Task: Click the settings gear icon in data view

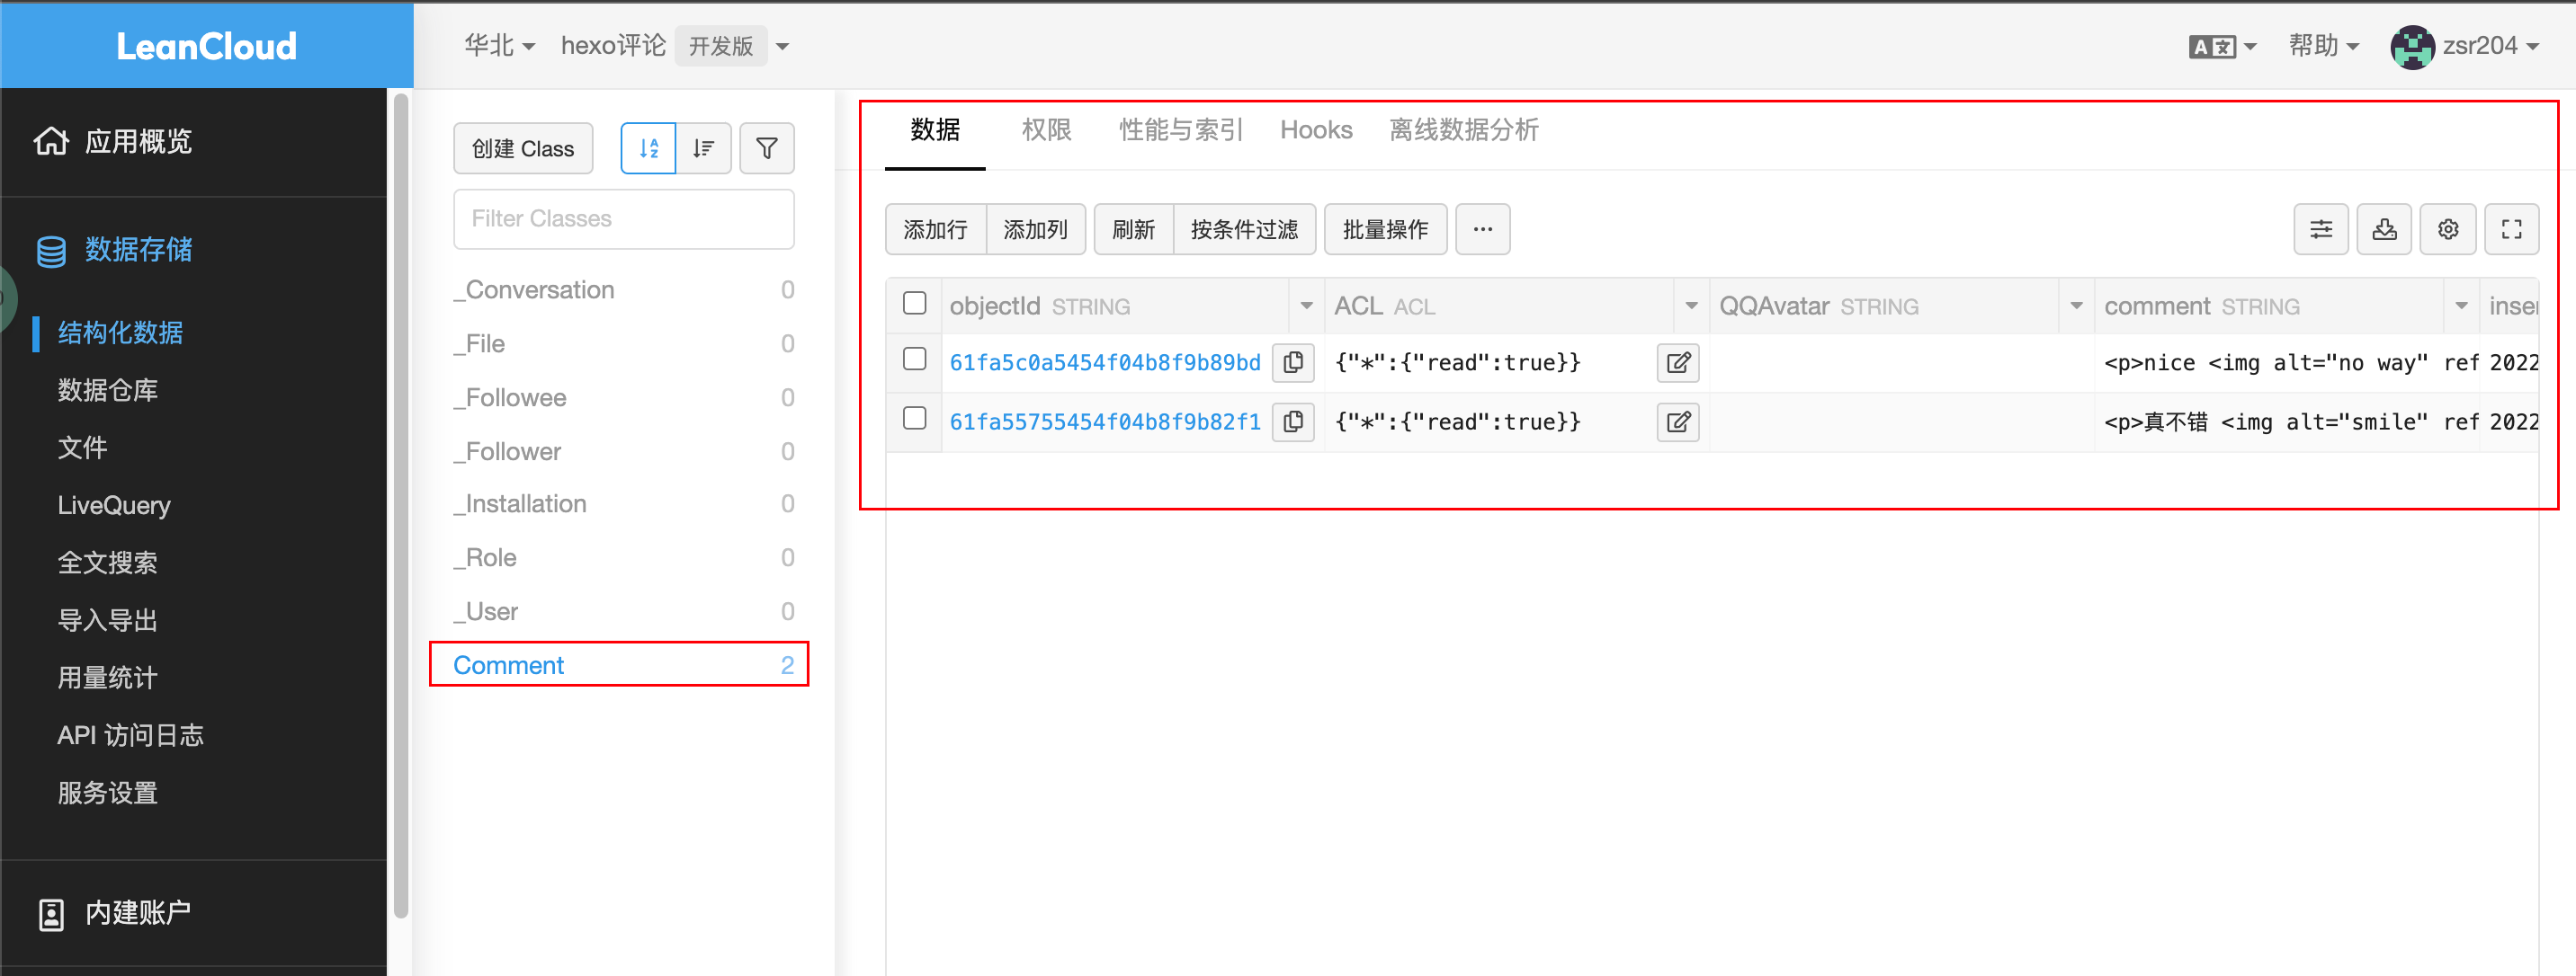Action: click(x=2449, y=230)
